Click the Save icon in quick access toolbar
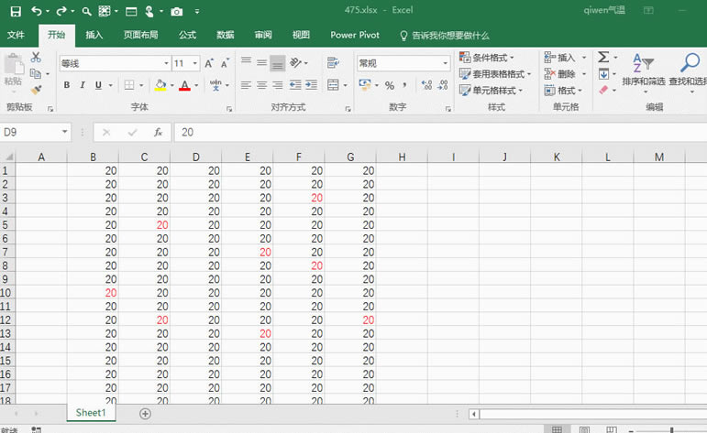The height and width of the screenshot is (433, 707). (15, 11)
